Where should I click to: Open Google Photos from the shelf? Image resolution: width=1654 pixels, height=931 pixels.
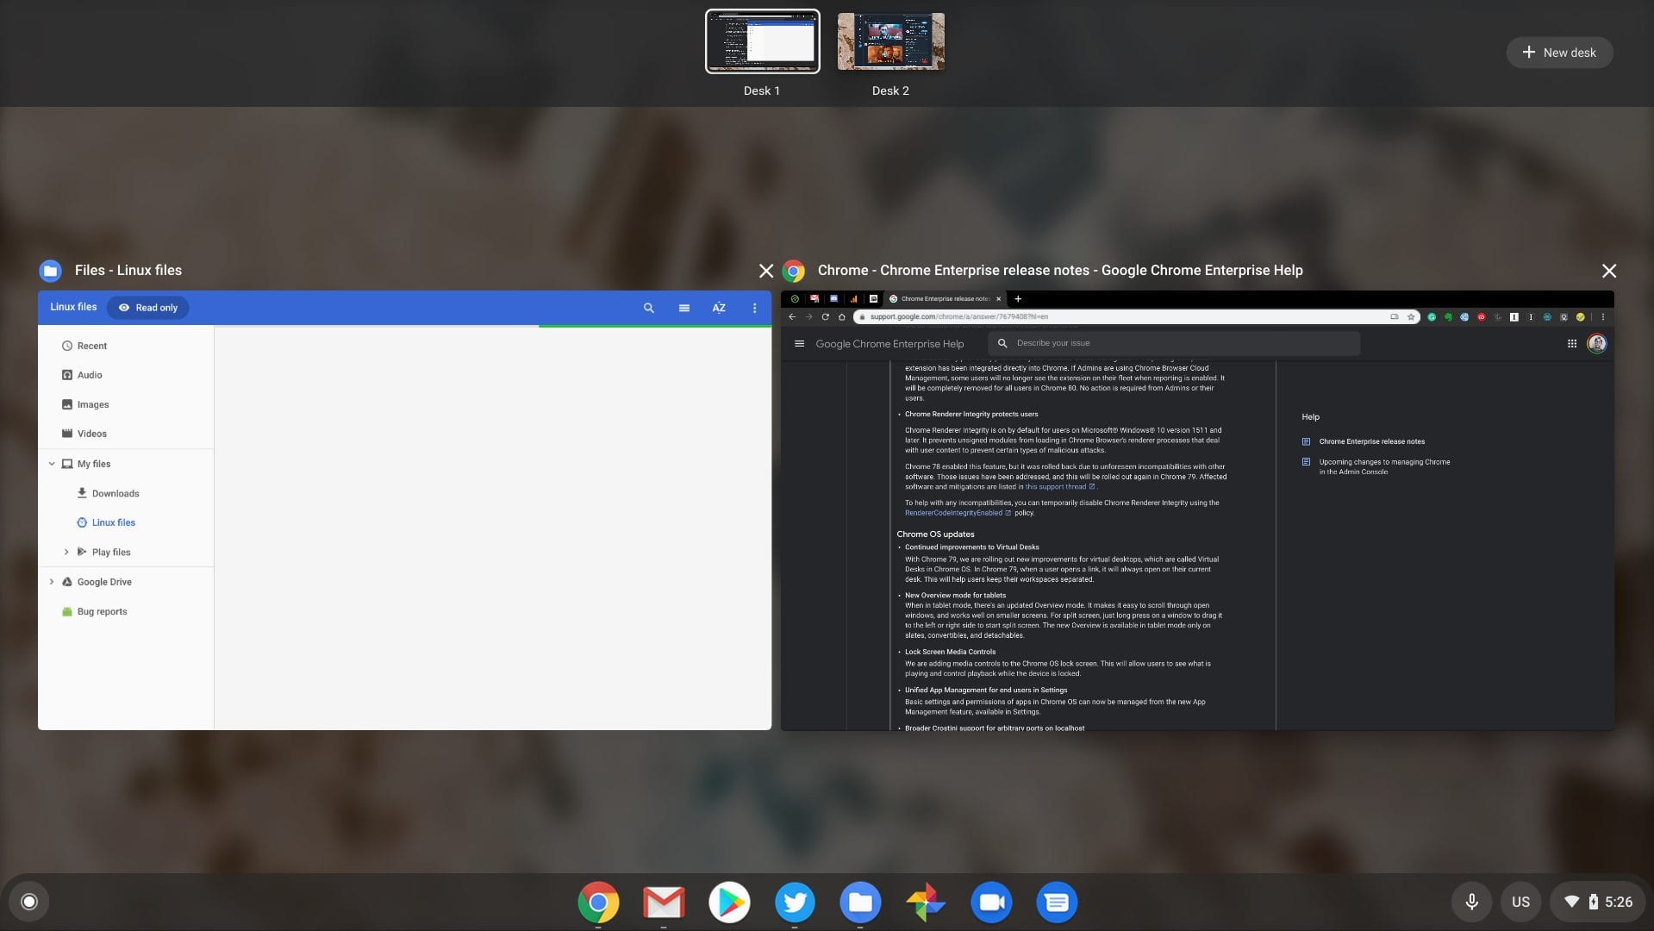coord(926,902)
